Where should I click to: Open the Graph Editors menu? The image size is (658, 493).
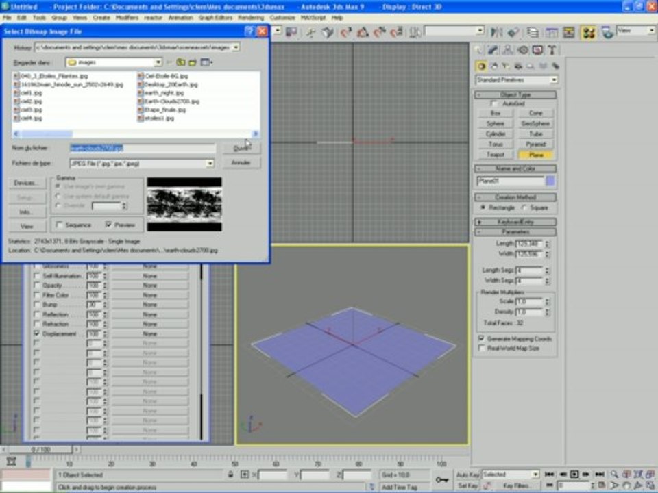215,18
